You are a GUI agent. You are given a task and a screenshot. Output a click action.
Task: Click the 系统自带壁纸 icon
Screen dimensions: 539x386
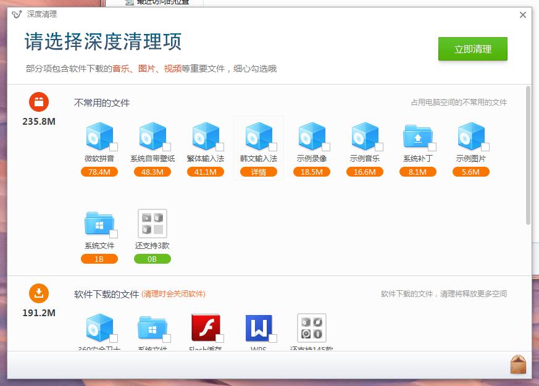click(151, 136)
